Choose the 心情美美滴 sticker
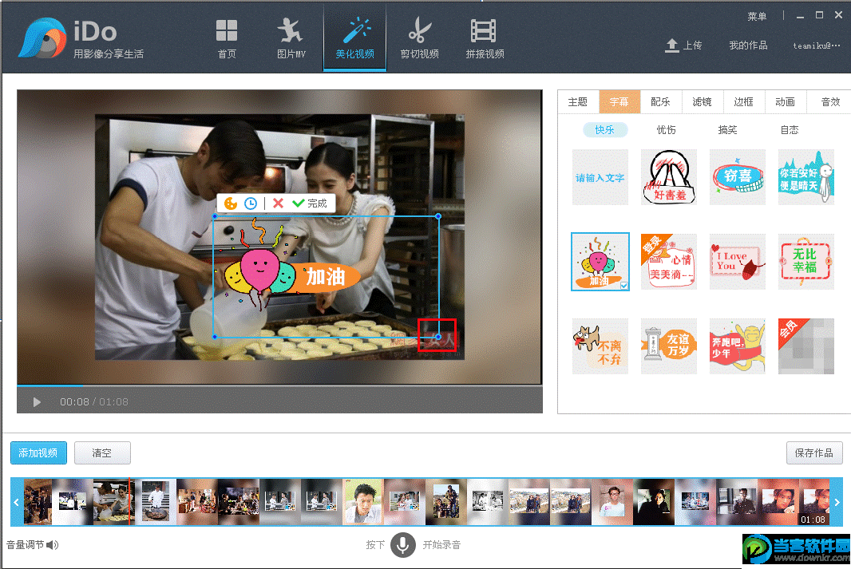The image size is (851, 569). pyautogui.click(x=669, y=262)
